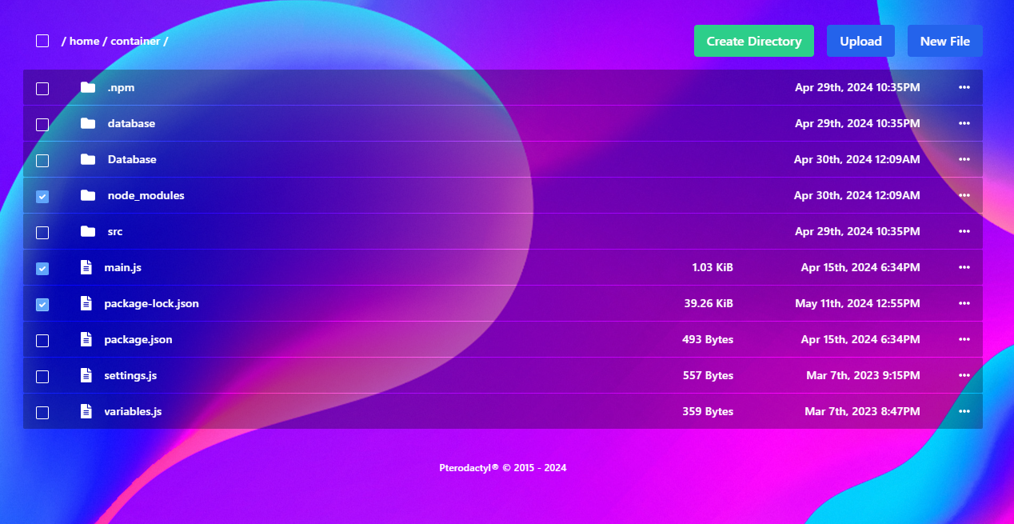Click the src folder icon

[88, 231]
